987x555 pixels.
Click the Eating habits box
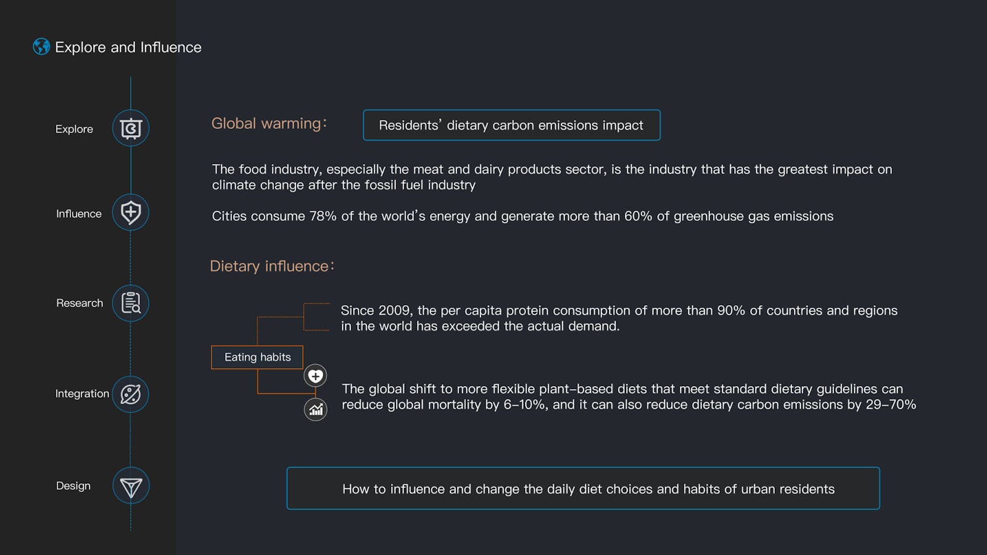point(257,357)
